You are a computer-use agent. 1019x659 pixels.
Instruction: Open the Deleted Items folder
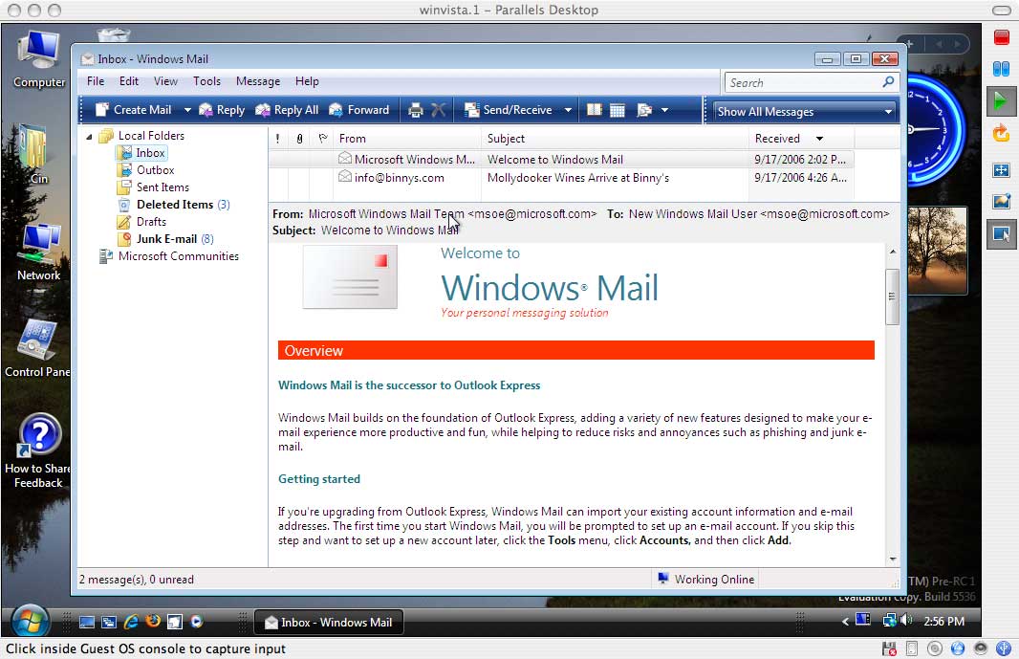pyautogui.click(x=175, y=205)
